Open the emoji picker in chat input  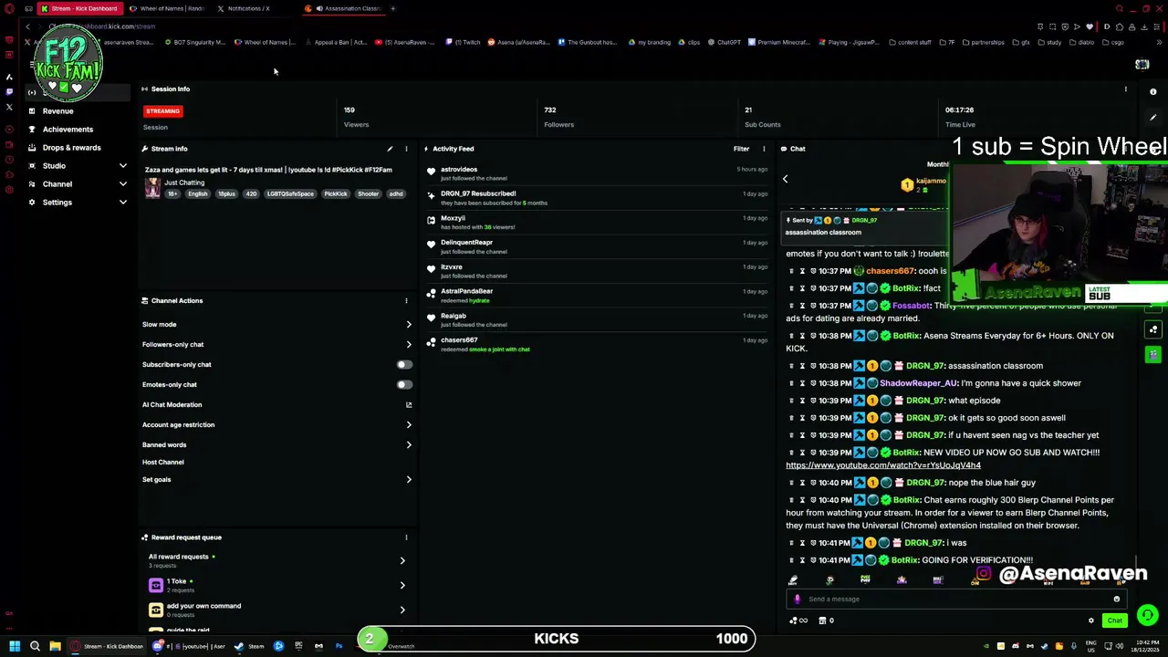pyautogui.click(x=1116, y=600)
